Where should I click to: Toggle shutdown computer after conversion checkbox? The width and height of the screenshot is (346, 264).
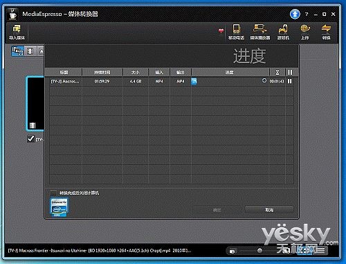point(53,193)
